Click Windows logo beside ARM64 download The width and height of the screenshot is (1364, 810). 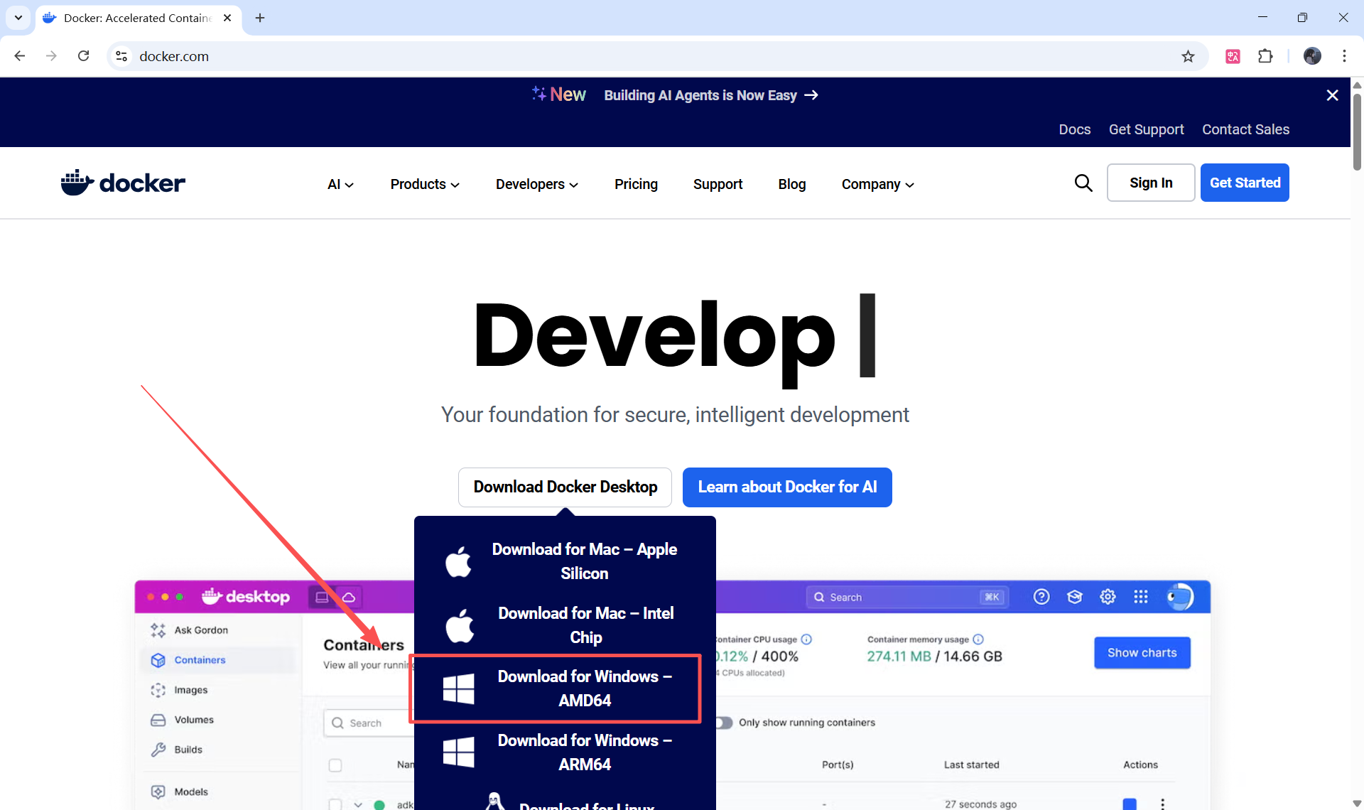pos(458,752)
